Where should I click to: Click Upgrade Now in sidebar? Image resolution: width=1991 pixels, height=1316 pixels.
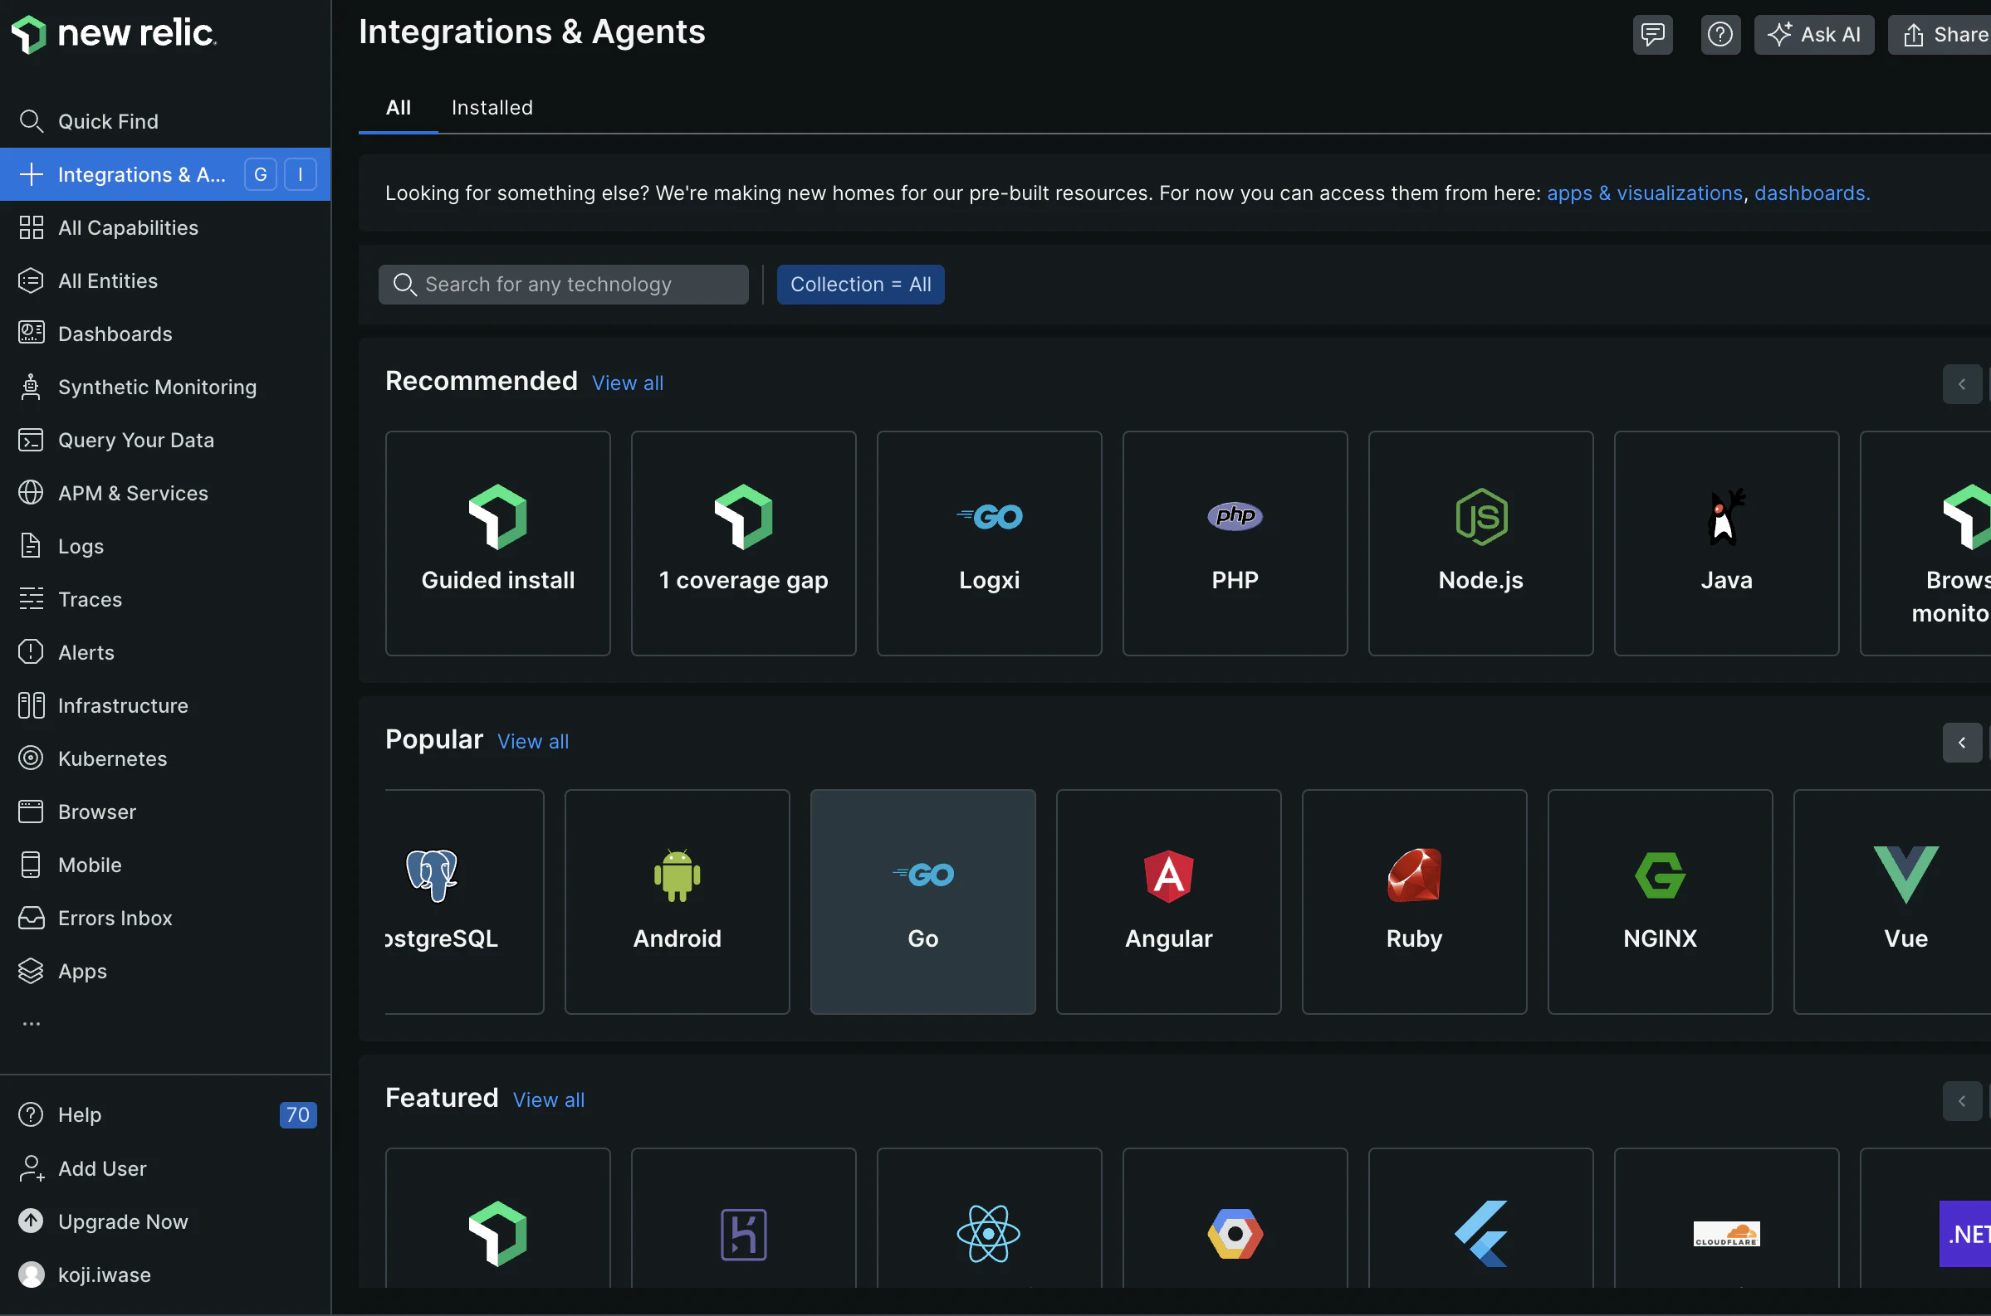[x=164, y=1221]
